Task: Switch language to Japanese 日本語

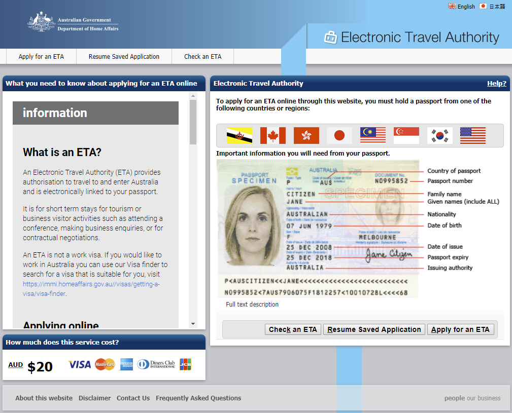Action: 497,7
